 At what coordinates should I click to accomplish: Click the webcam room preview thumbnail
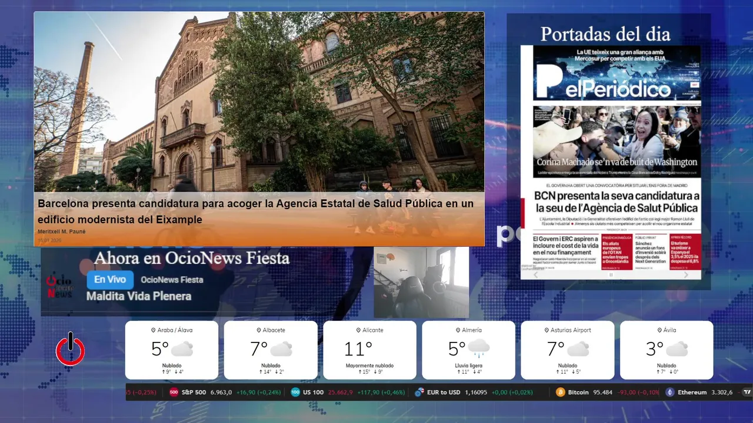(x=421, y=282)
